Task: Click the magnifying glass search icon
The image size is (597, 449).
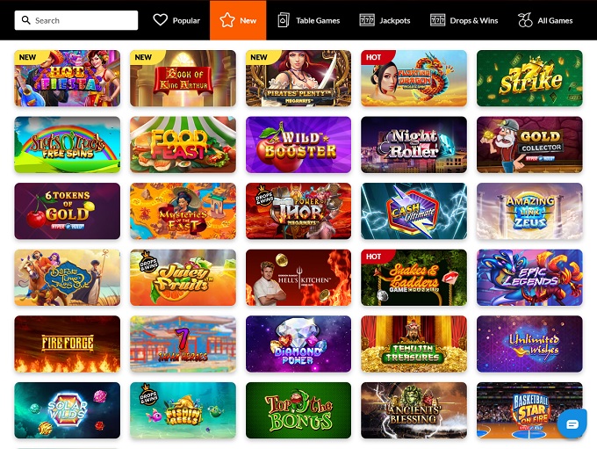Action: [x=25, y=20]
